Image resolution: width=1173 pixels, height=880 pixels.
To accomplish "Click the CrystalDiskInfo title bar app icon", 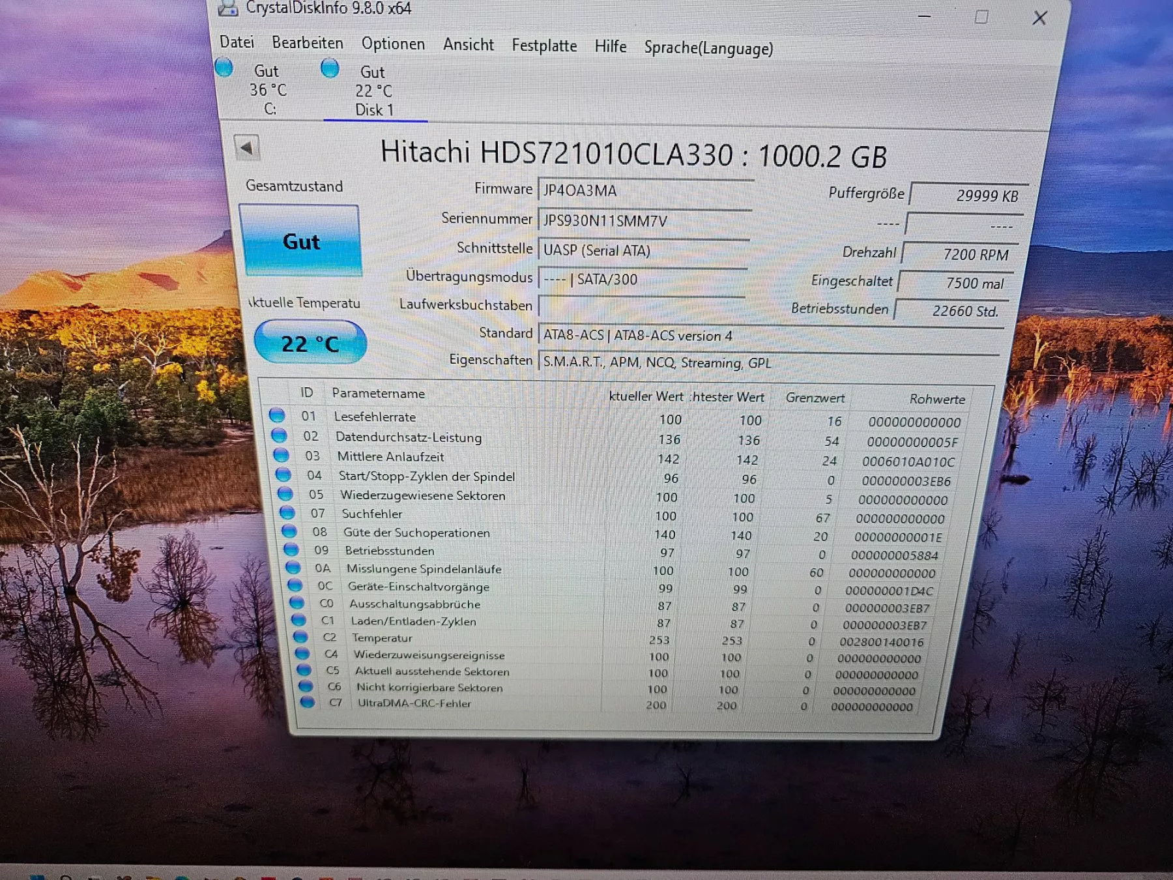I will pos(227,7).
